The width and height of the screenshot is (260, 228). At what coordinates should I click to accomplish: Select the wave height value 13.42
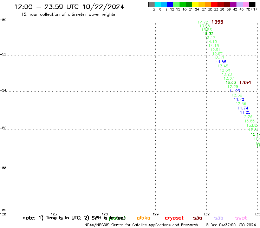coord(223,66)
